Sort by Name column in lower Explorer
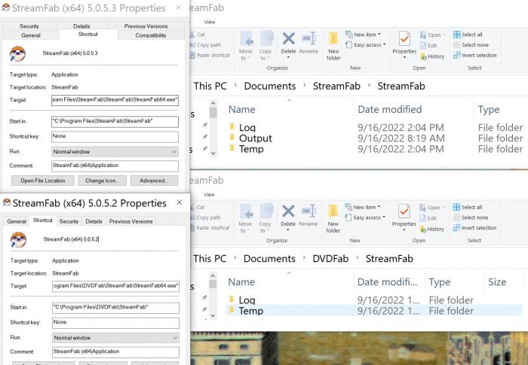528x365 pixels. coord(241,282)
